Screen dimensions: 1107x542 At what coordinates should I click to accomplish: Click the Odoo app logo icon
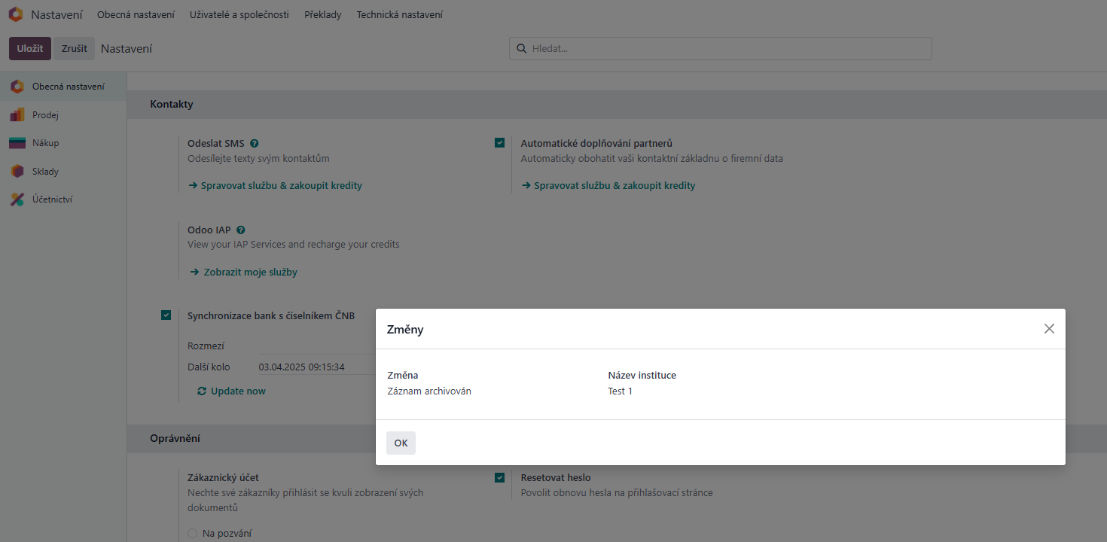(x=16, y=14)
